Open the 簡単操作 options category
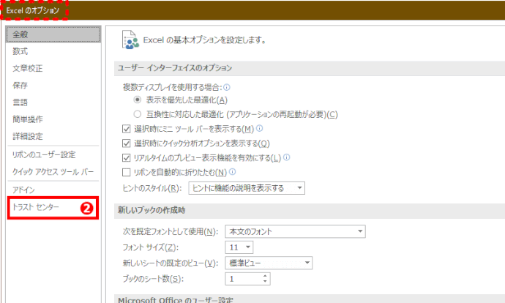This screenshot has height=303, width=505. tap(28, 119)
